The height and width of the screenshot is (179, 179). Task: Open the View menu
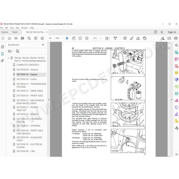[x=12, y=28]
